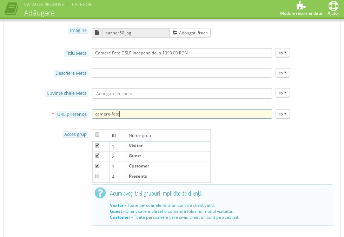This screenshot has width=344, height=237.
Task: Toggle the Visitor group checkbox
Action: click(x=97, y=145)
